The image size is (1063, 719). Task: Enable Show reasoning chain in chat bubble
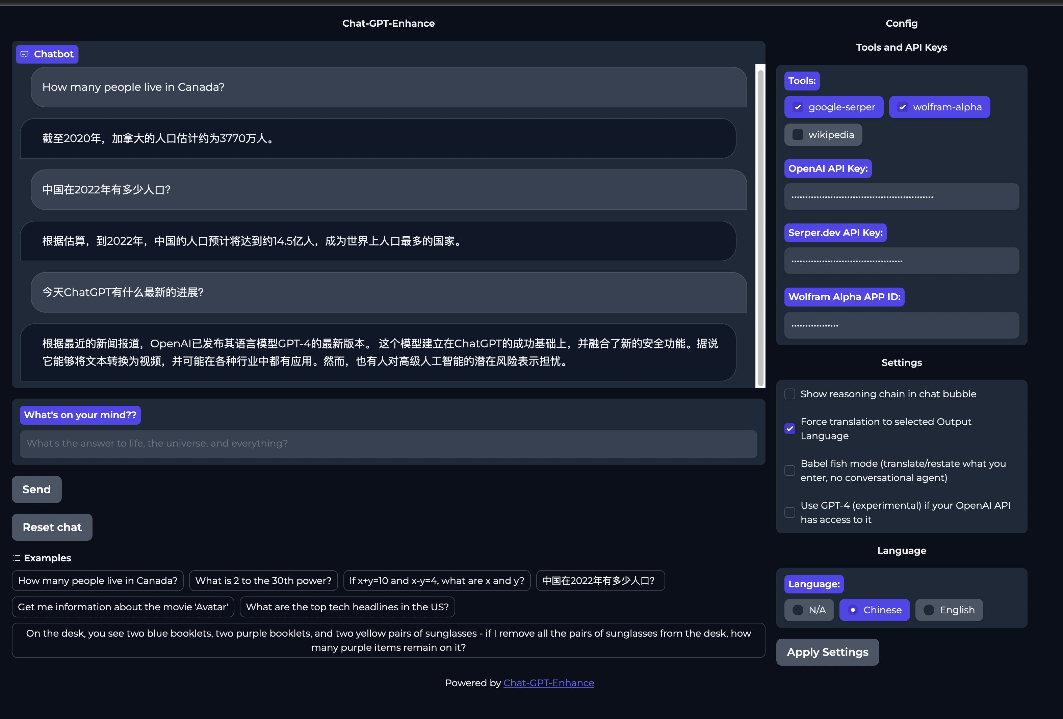tap(789, 394)
